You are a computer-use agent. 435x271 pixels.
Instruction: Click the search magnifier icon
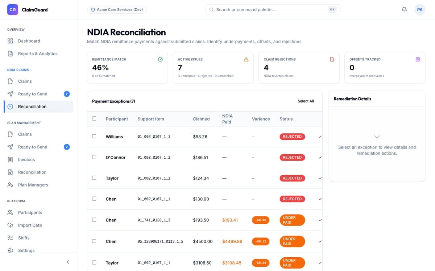pyautogui.click(x=212, y=10)
